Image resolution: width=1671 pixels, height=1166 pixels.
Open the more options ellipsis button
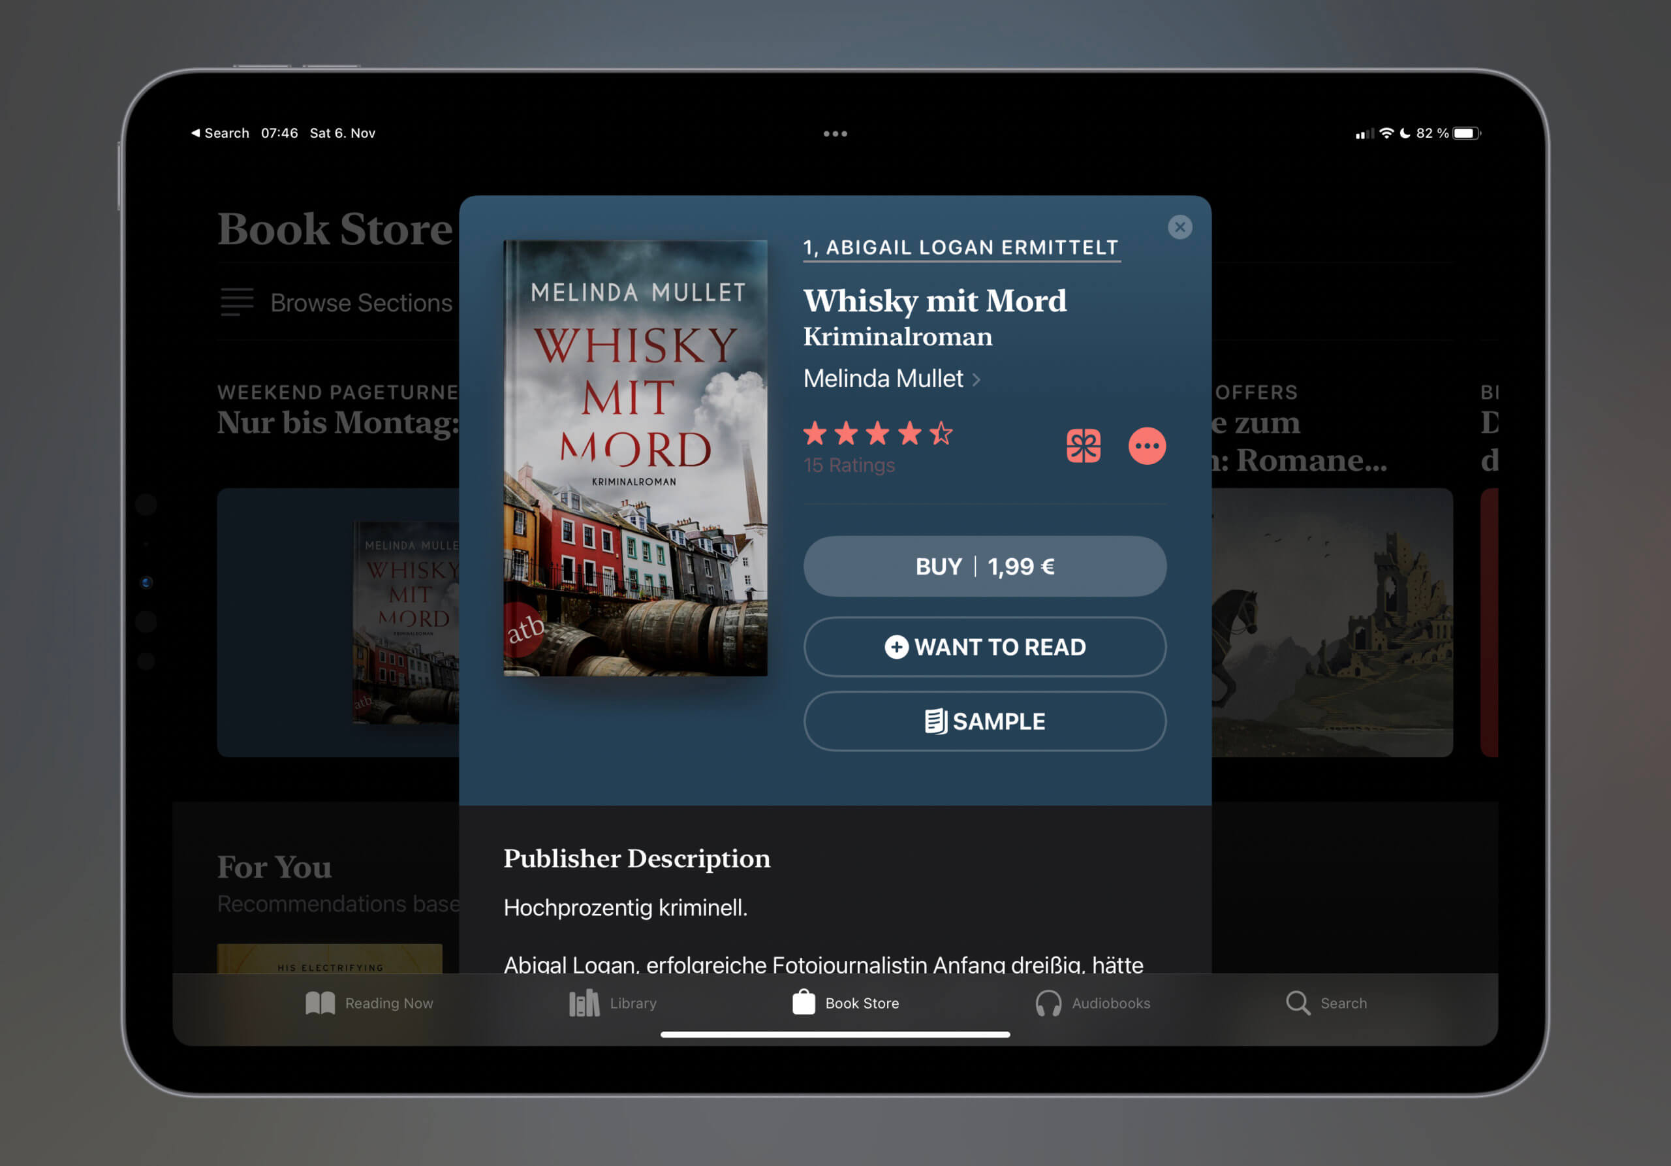tap(1147, 446)
